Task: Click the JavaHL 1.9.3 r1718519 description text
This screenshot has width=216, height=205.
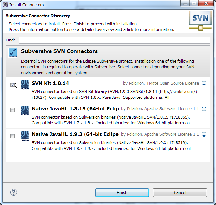Action: click(111, 146)
